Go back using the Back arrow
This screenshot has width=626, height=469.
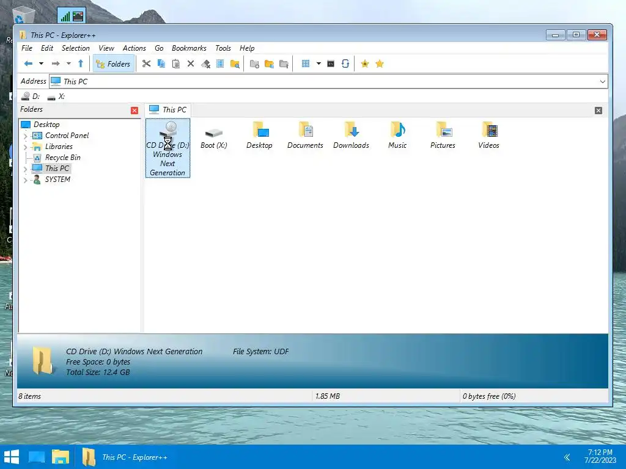28,64
